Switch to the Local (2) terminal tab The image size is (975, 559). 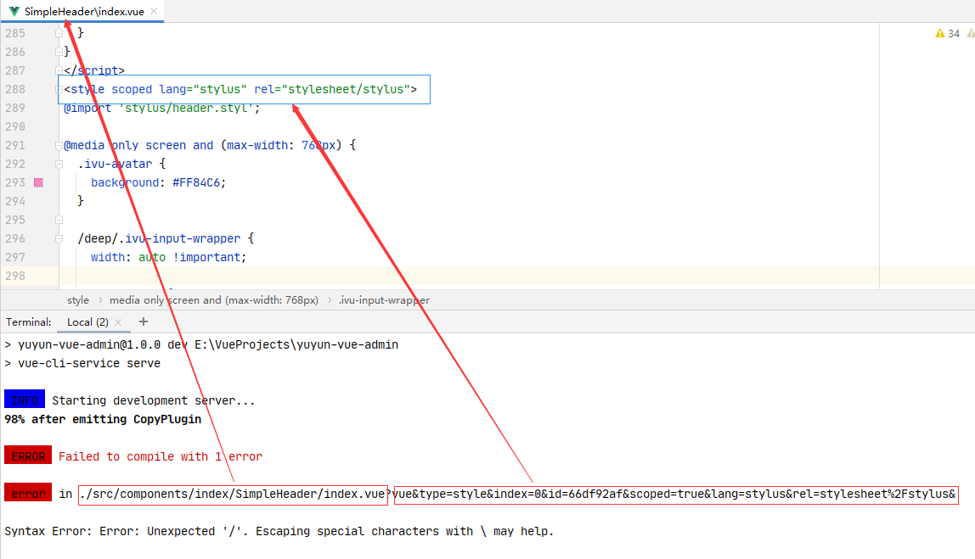87,322
